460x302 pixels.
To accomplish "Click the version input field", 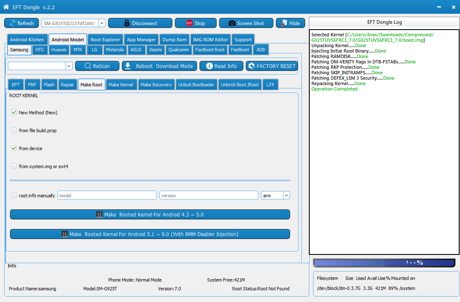I will coord(209,195).
